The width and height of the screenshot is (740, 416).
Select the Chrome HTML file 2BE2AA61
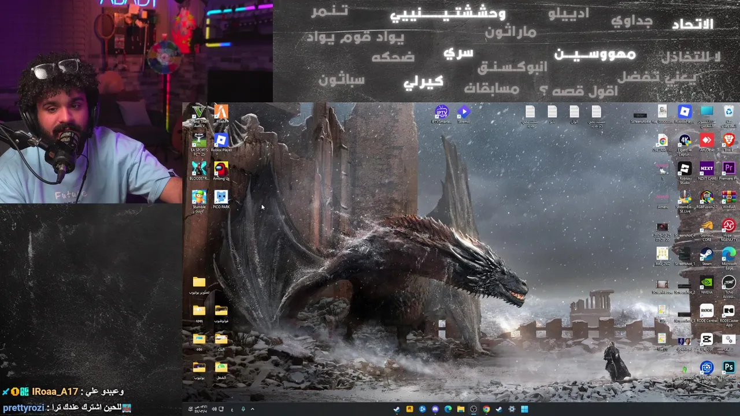click(663, 143)
